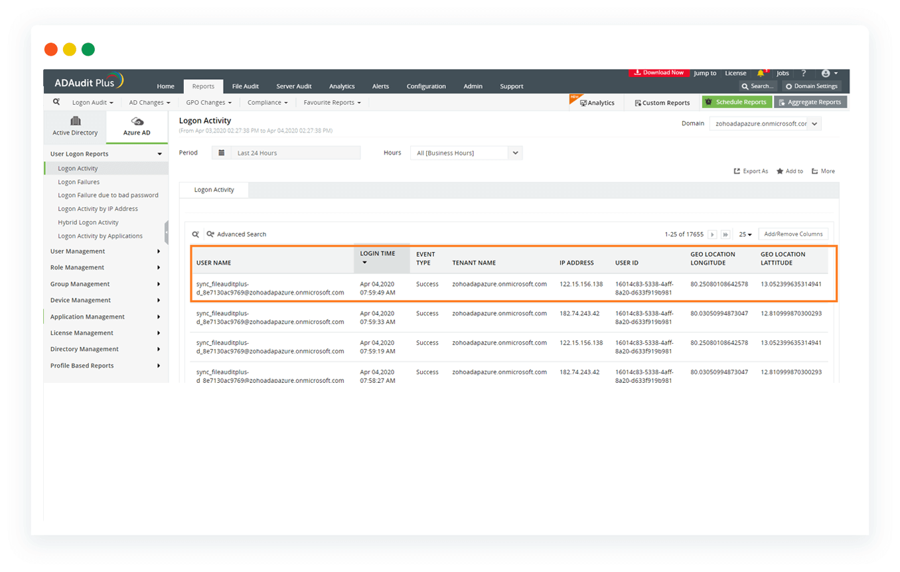Open the Domain selector dropdown

click(x=765, y=123)
